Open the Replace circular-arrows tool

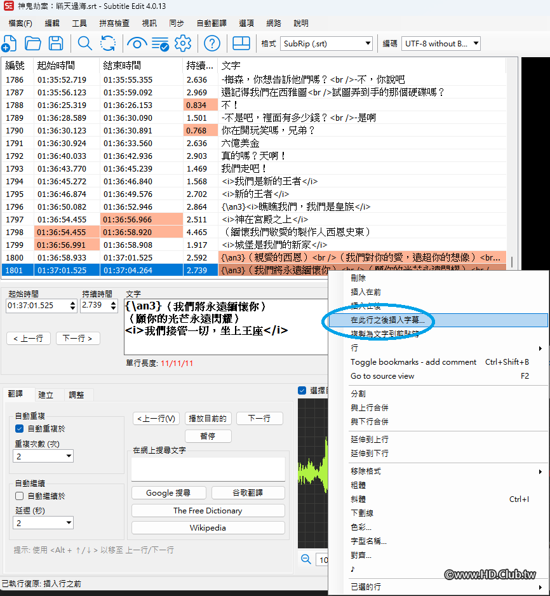(108, 43)
